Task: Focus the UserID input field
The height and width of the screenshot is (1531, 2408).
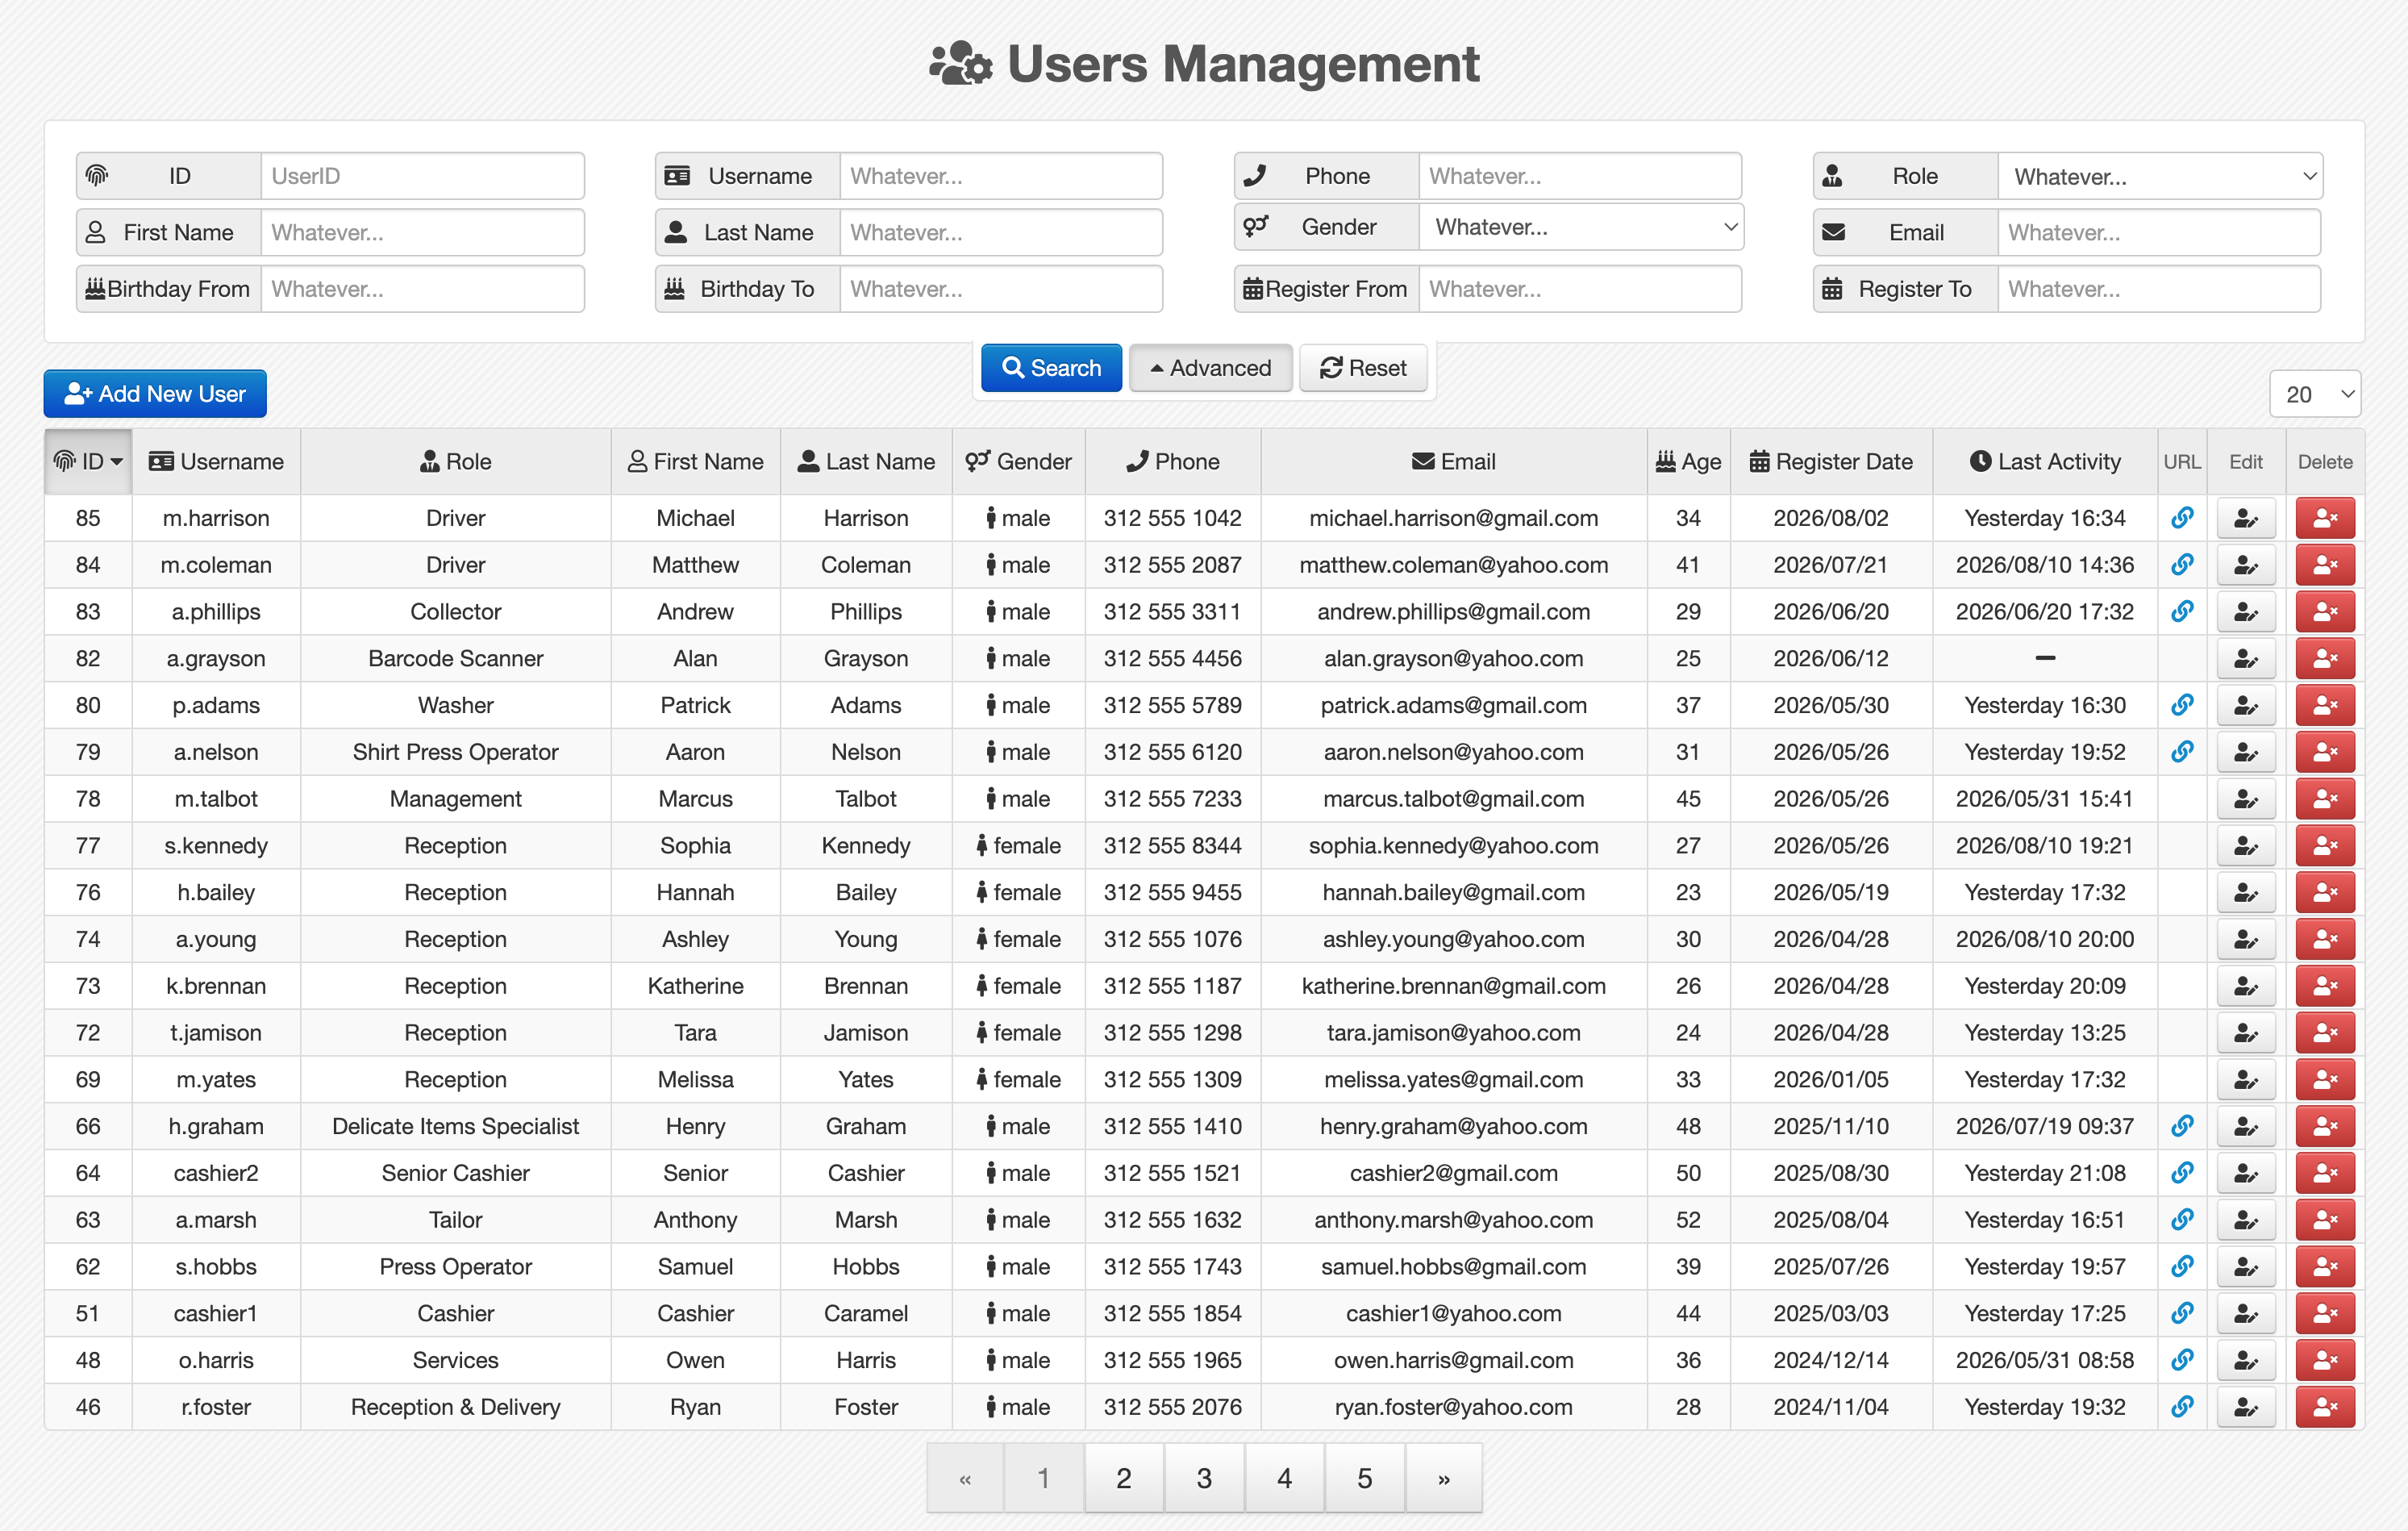Action: pos(423,176)
